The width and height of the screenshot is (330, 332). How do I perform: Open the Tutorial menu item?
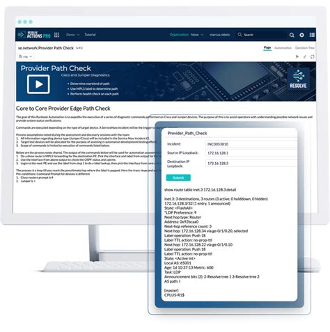[x=90, y=35]
